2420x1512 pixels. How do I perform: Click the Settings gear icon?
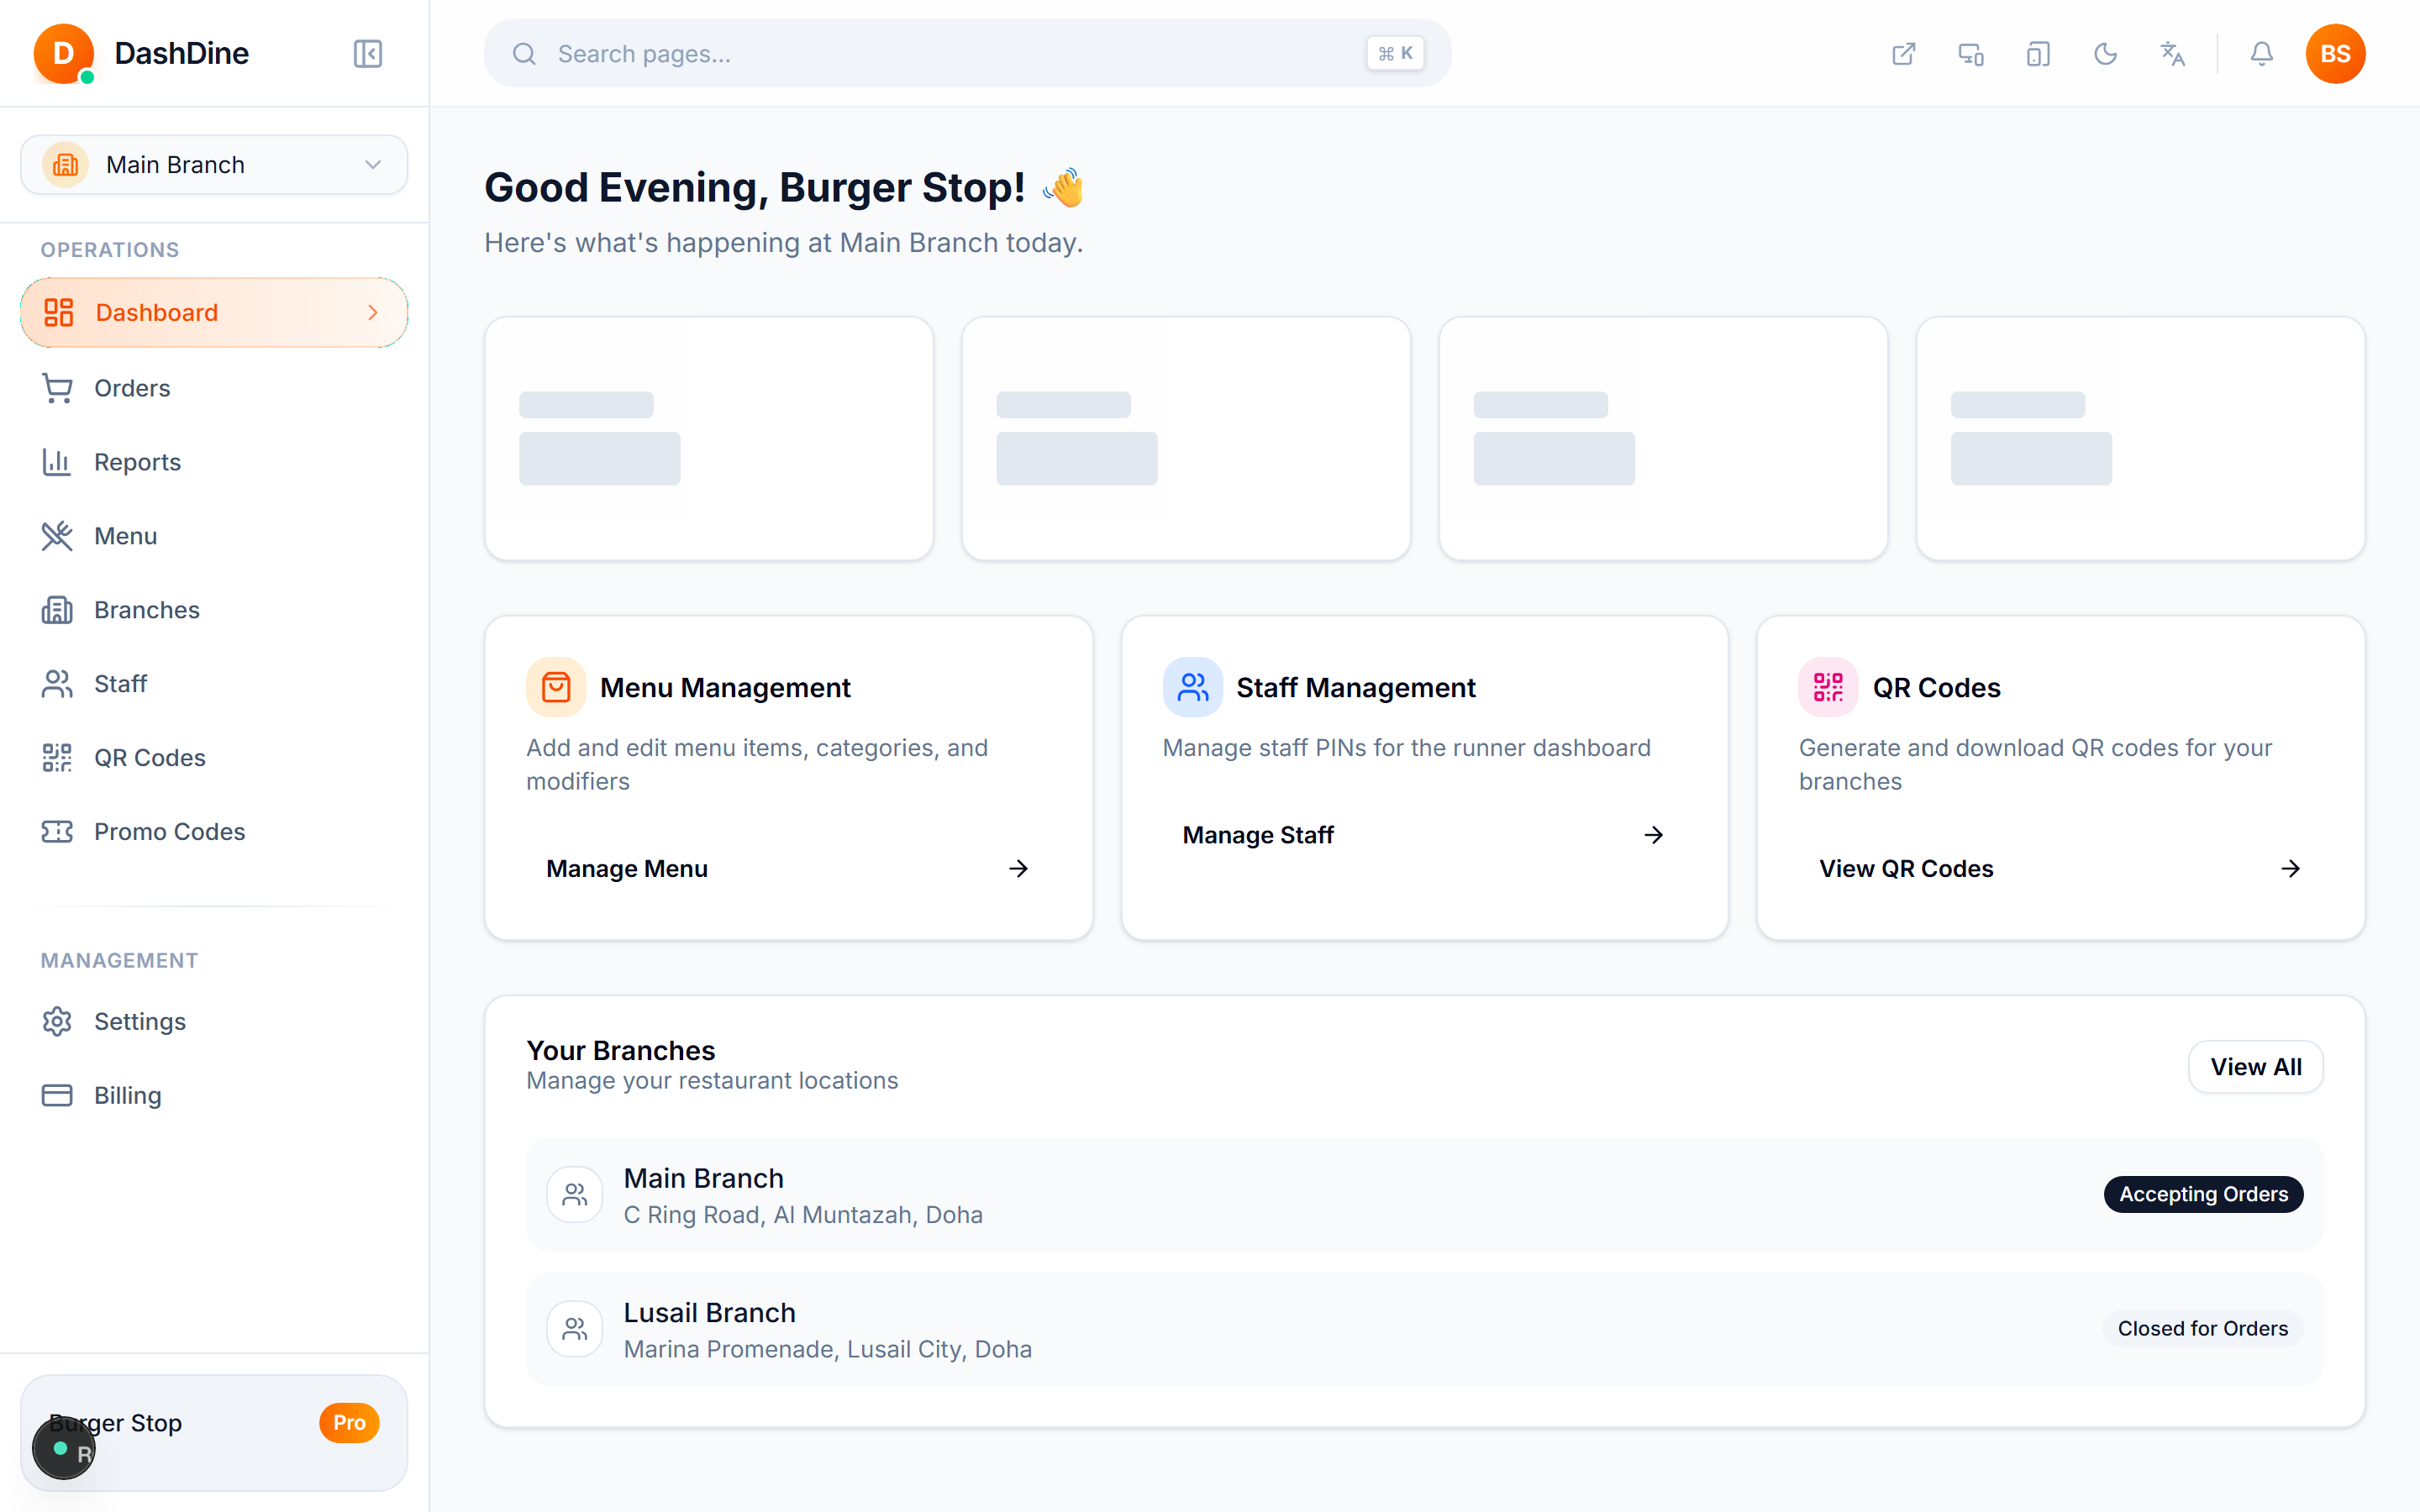point(57,1021)
